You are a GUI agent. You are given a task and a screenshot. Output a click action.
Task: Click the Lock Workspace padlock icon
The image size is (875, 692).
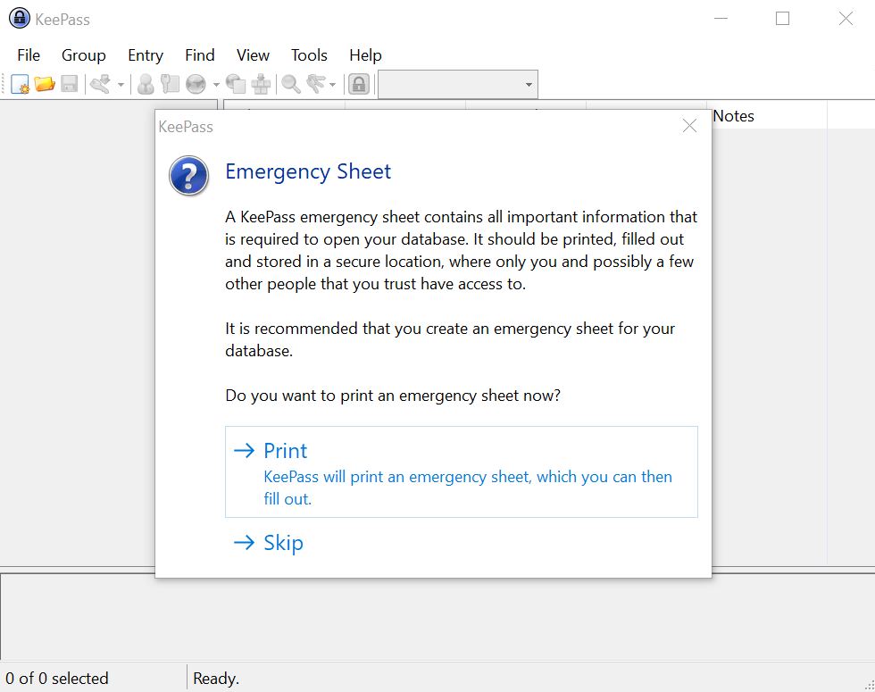359,84
